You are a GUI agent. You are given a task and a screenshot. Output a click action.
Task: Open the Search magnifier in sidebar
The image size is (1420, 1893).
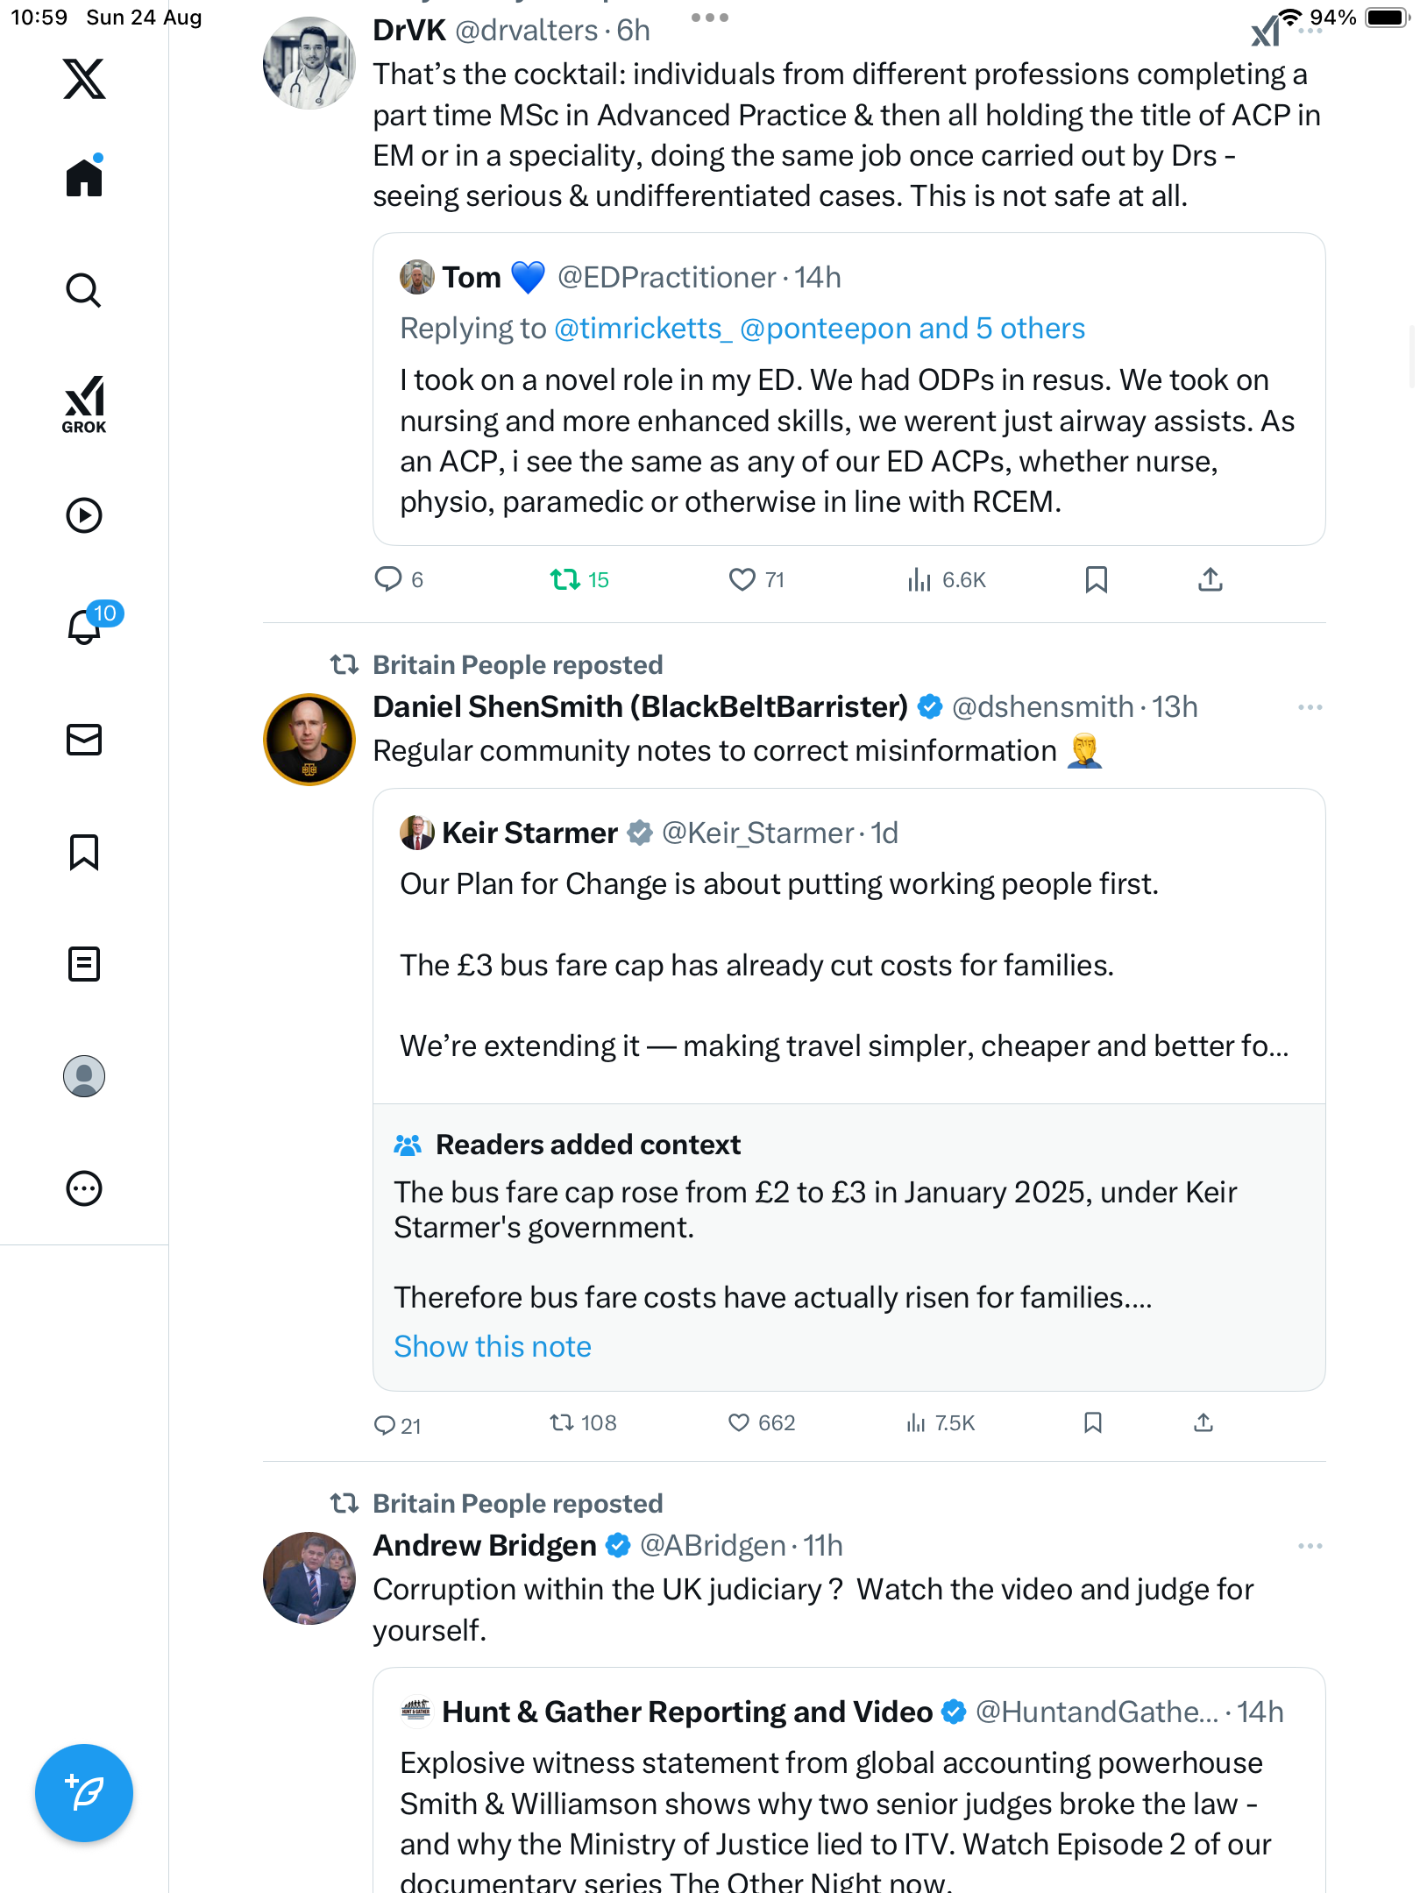[x=84, y=290]
